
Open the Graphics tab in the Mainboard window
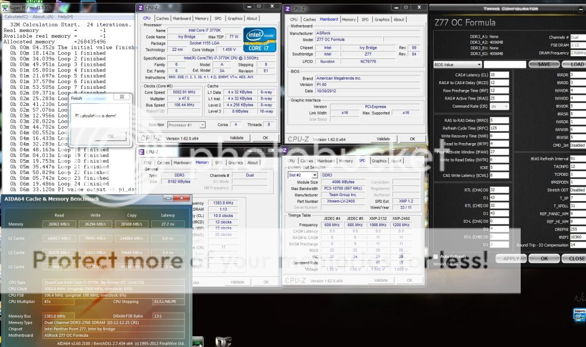[382, 19]
